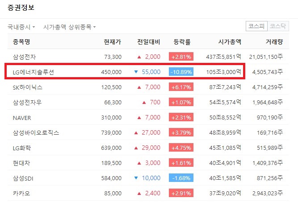Click the +3.79% change badge
The height and width of the screenshot is (206, 298).
pyautogui.click(x=181, y=132)
